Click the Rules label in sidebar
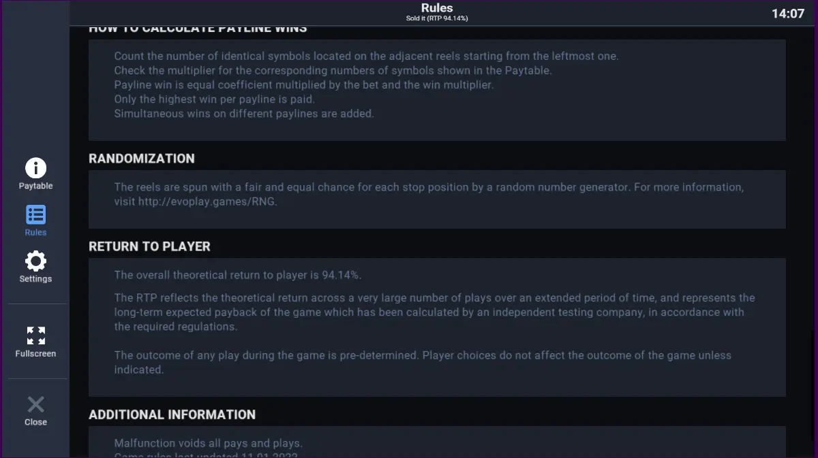The height and width of the screenshot is (458, 818). click(35, 233)
